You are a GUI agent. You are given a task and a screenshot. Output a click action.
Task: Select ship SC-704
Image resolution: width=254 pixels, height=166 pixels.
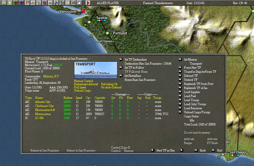coord(39,118)
